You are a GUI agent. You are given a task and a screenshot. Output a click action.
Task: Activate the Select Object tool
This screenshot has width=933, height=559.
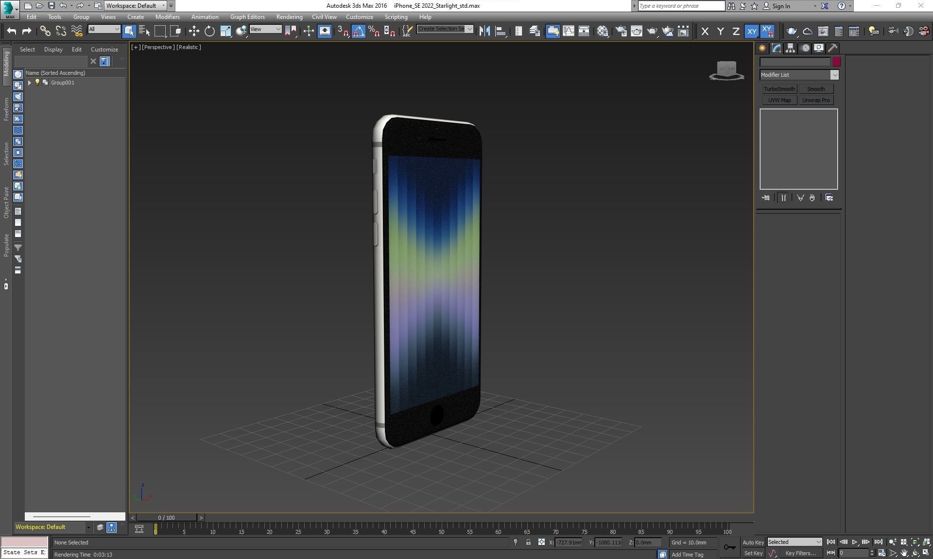pyautogui.click(x=129, y=31)
